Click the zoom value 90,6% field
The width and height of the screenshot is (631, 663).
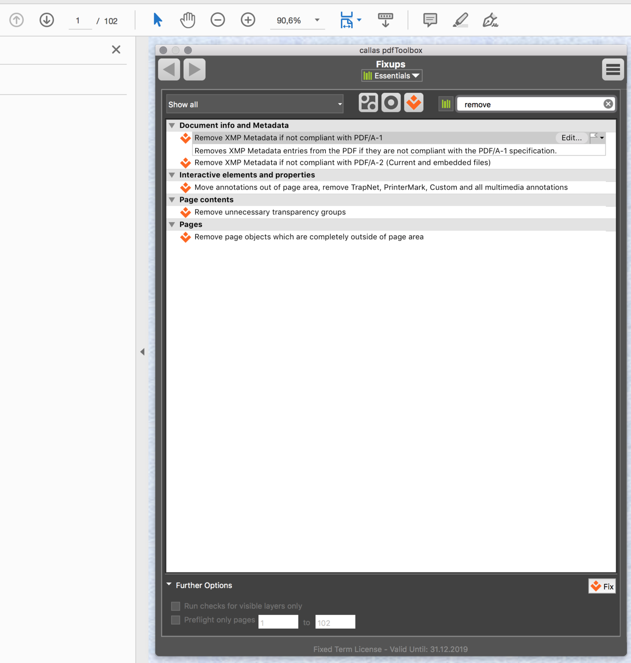(289, 21)
